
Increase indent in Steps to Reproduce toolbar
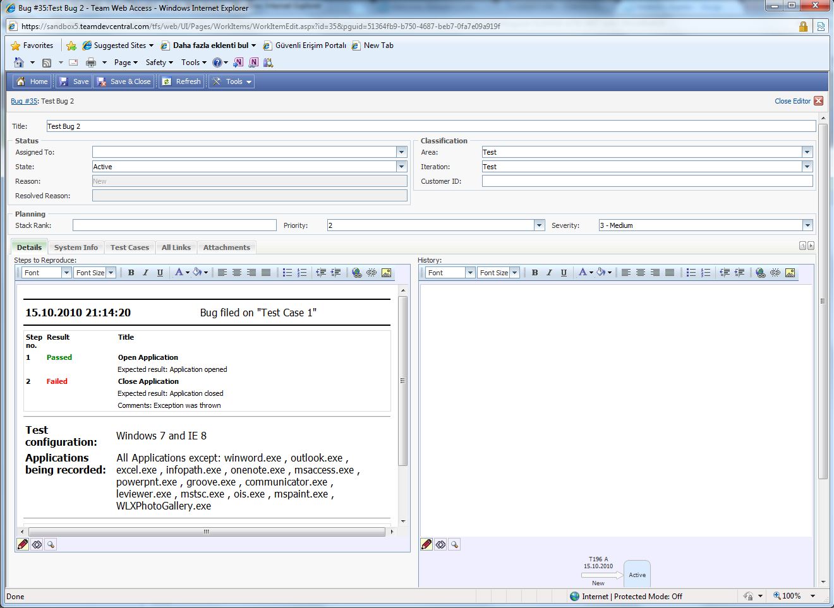[335, 273]
